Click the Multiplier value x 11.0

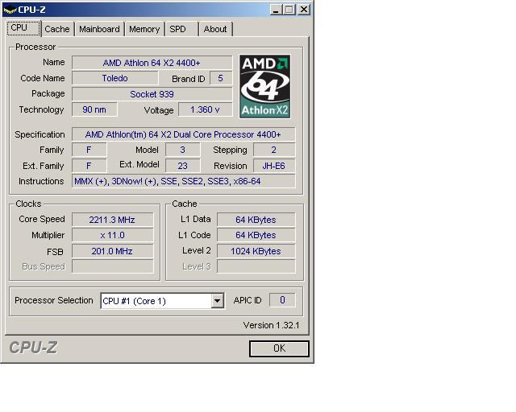[113, 235]
